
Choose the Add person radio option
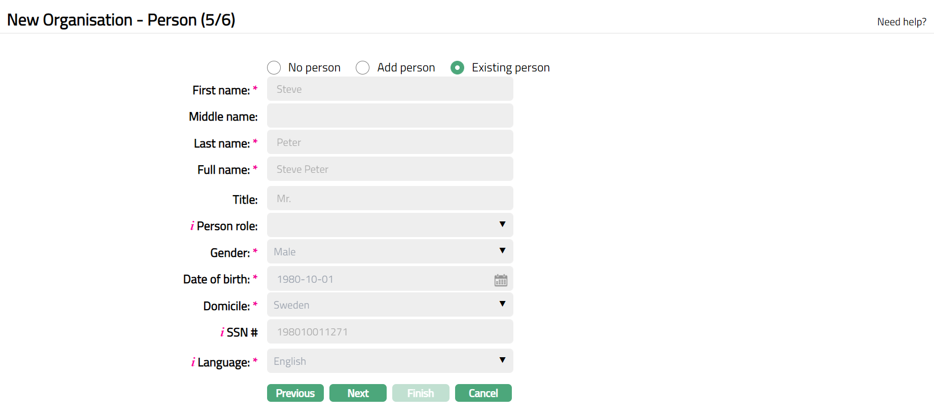tap(363, 68)
